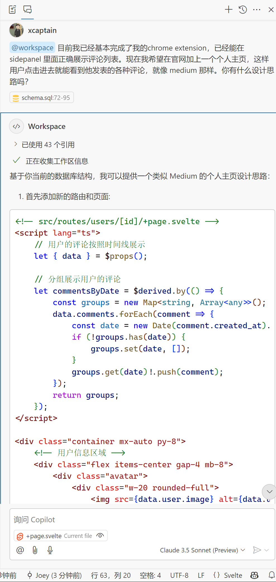276x582 pixels.
Task: Open Claude 3.5 Sonnet model picker
Action: click(x=202, y=550)
